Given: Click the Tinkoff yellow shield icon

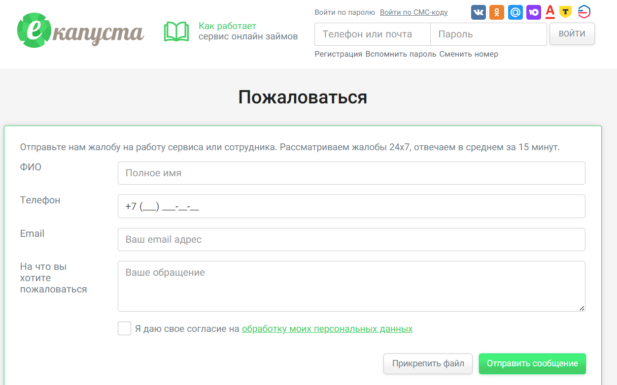Looking at the screenshot, I should [566, 12].
